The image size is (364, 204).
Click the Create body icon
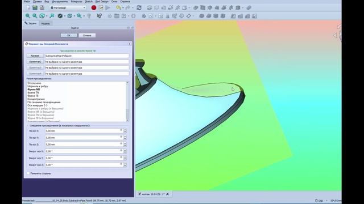144,16
